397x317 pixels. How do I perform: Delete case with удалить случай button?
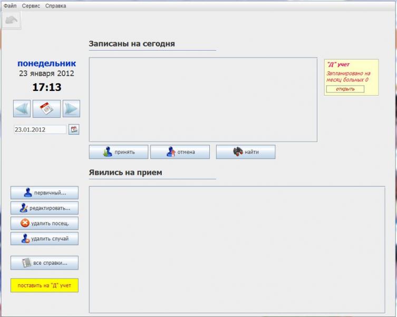tap(45, 239)
